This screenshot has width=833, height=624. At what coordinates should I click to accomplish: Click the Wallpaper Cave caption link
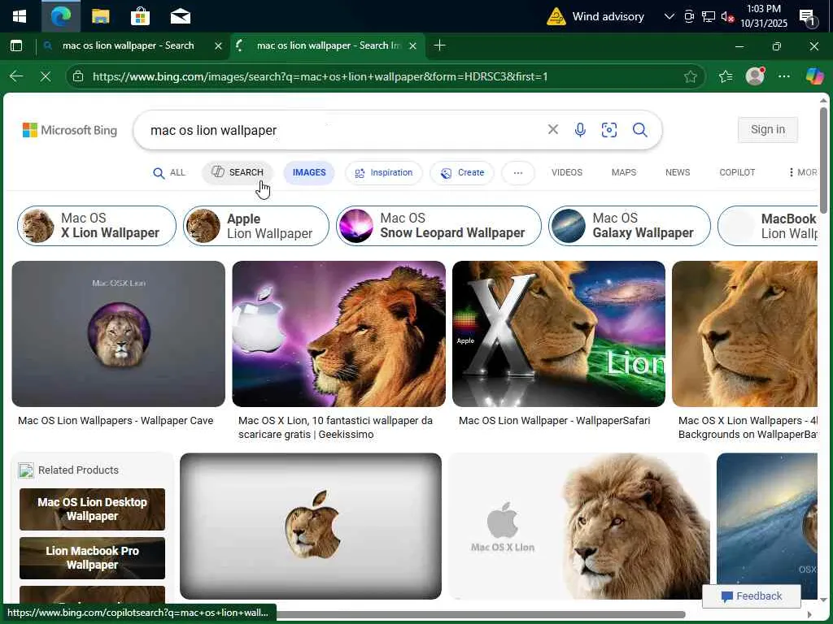tap(116, 421)
